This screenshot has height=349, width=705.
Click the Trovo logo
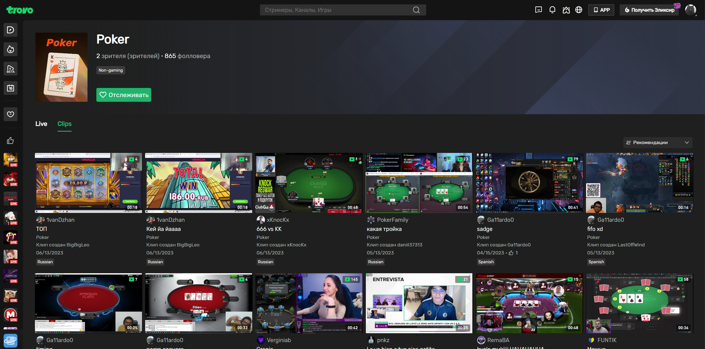click(20, 10)
